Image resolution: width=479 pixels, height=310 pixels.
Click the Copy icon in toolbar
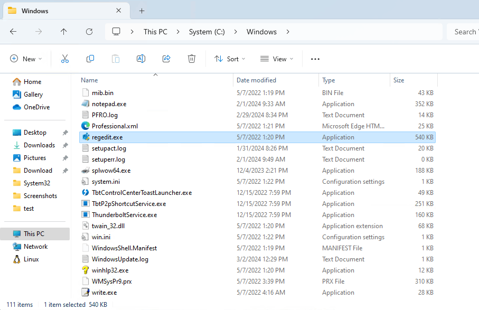click(x=90, y=59)
